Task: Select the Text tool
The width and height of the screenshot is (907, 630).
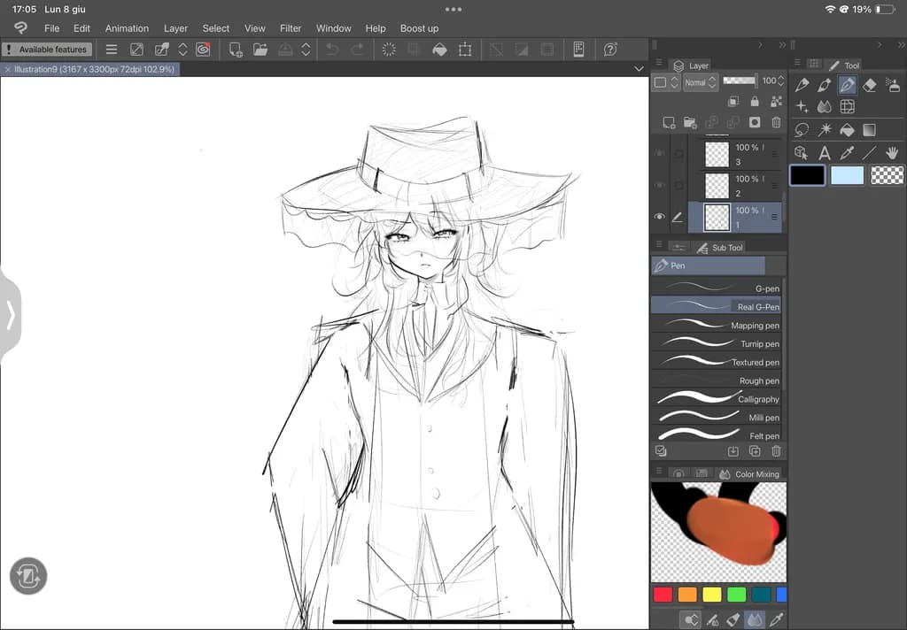Action: 825,152
